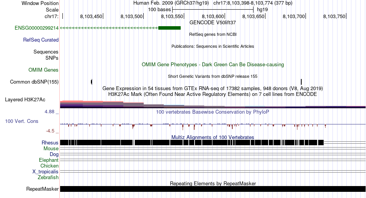Click the Window Position label
The image size is (366, 198).
[x=40, y=3]
